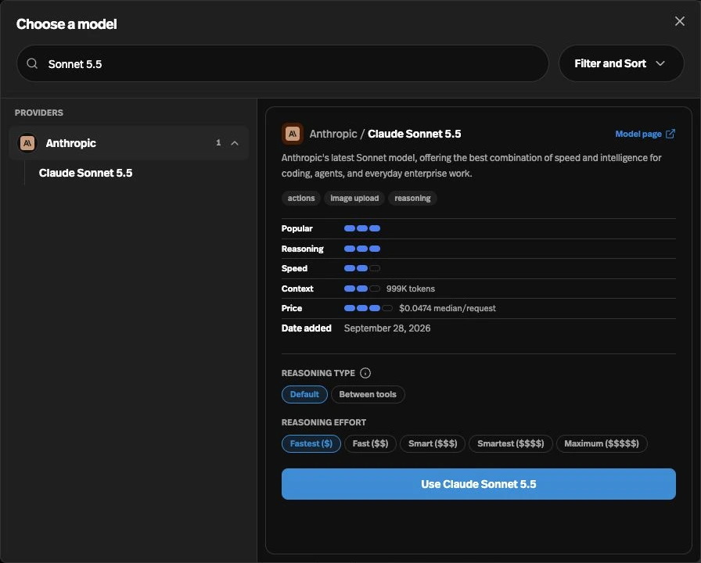The image size is (701, 563).
Task: Select Claude Sonnet 5.5 in the provider tree
Action: [x=85, y=173]
